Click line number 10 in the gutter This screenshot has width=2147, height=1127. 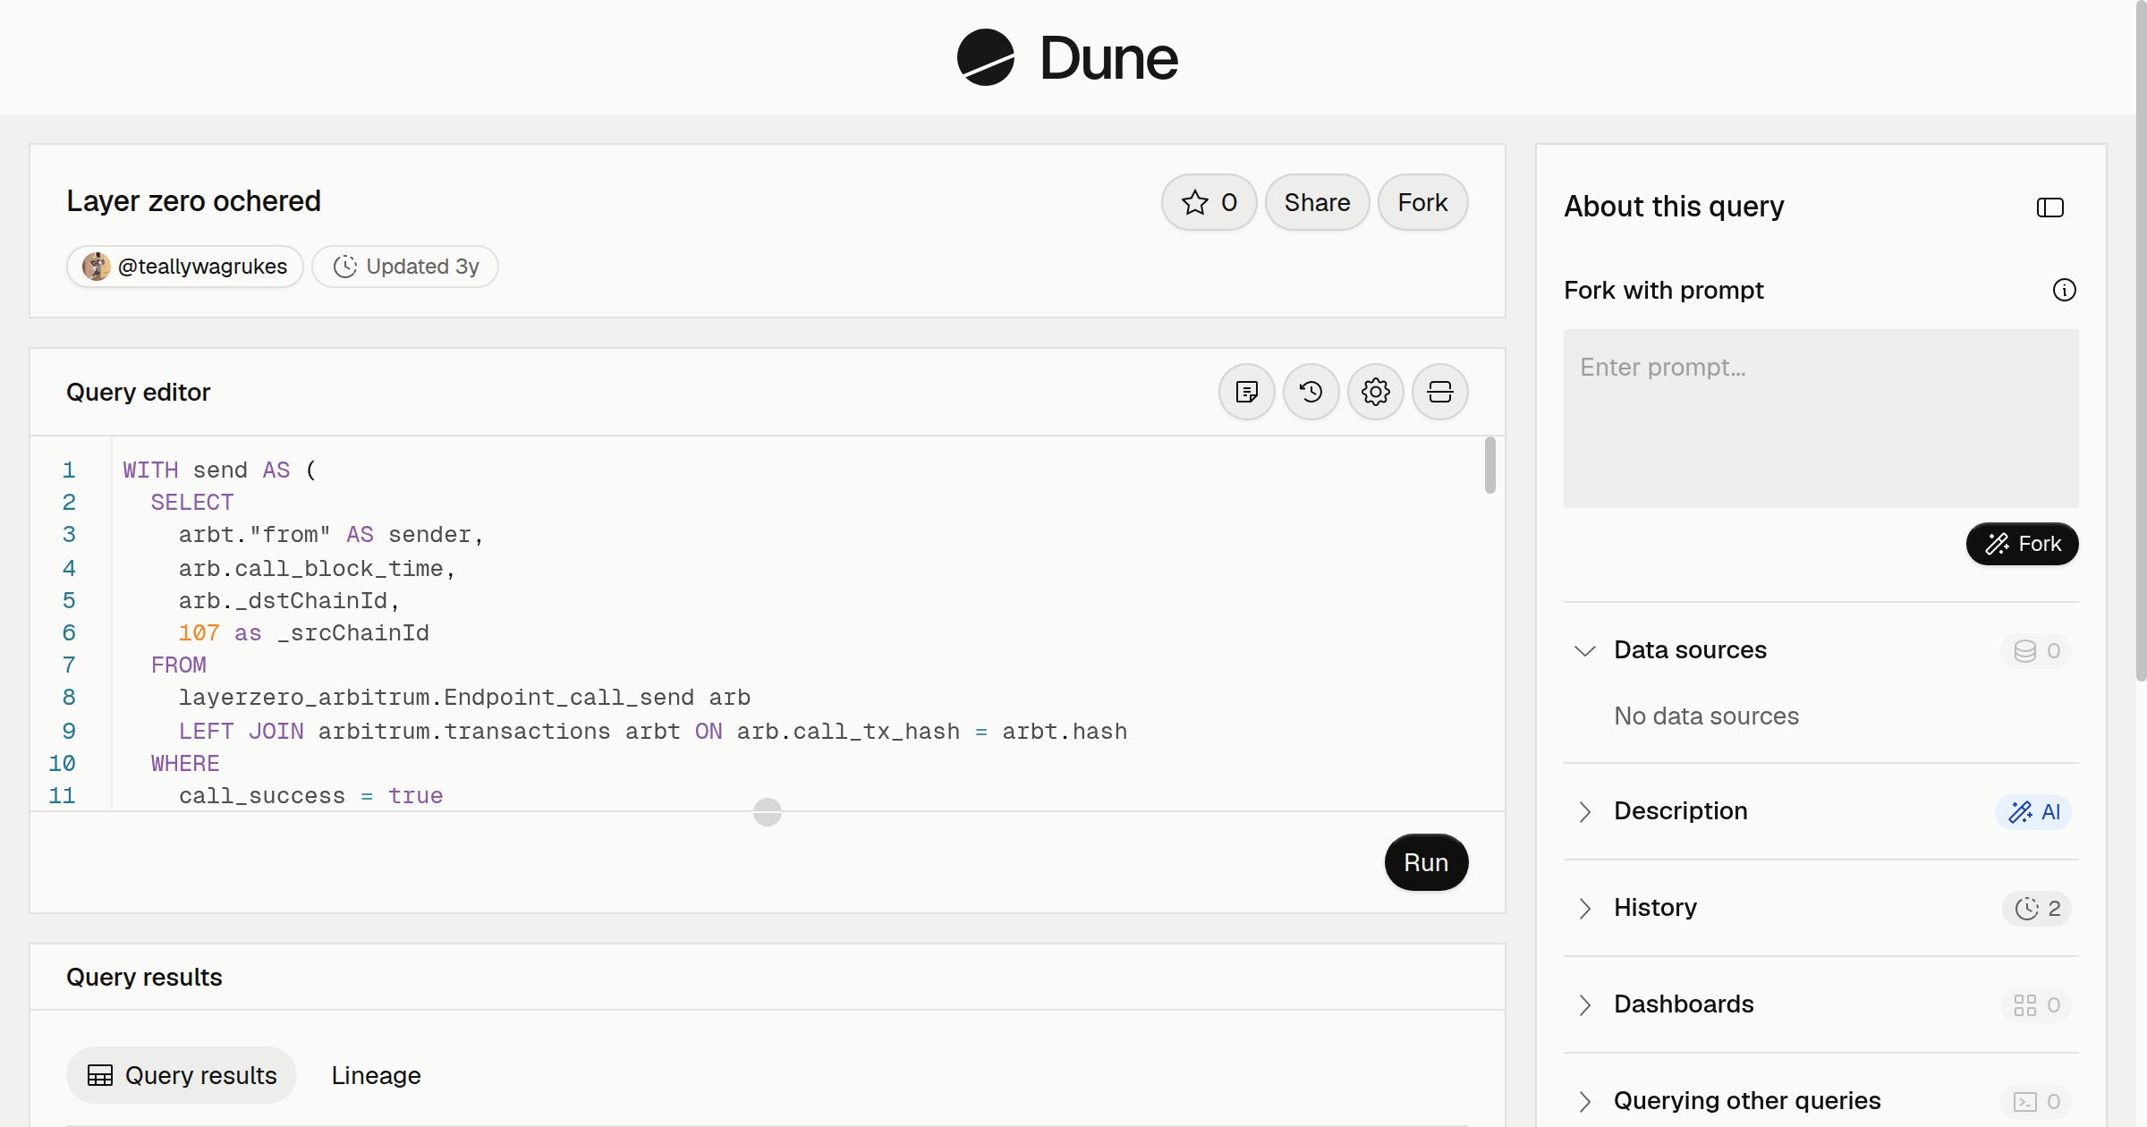pos(62,764)
